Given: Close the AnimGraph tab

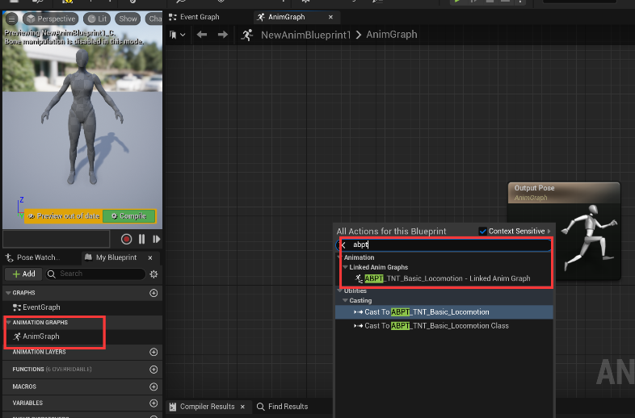Looking at the screenshot, I should click(x=330, y=17).
